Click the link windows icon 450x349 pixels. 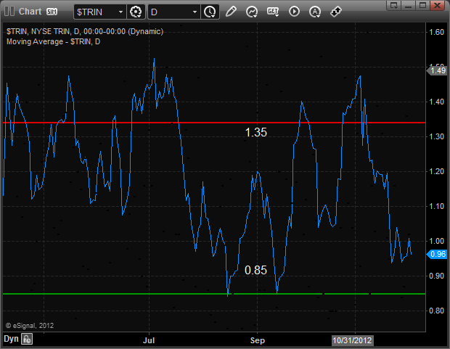pos(336,12)
